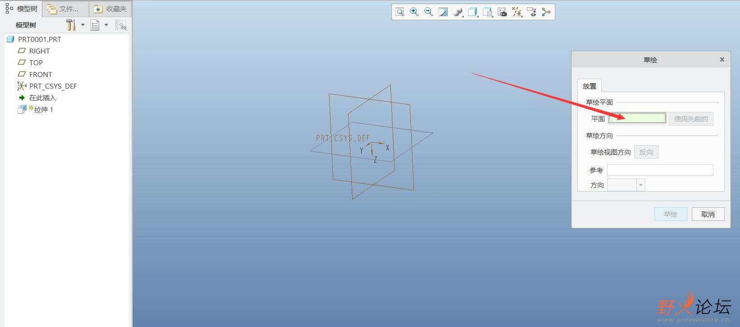Click the FRONT plane parallelogram icon

pyautogui.click(x=22, y=74)
